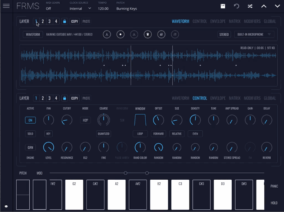Toggle the Active ON button
This screenshot has width=284, height=212.
pyautogui.click(x=30, y=120)
